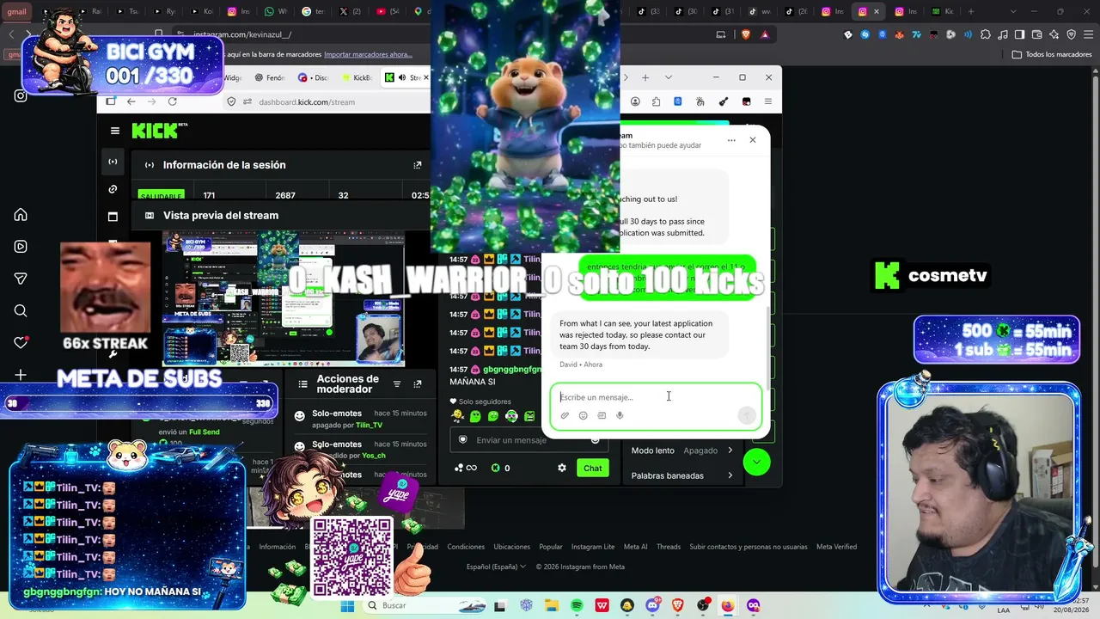Expand the 'Modo lento' setting
Screen dimensions: 1100x619
682,450
